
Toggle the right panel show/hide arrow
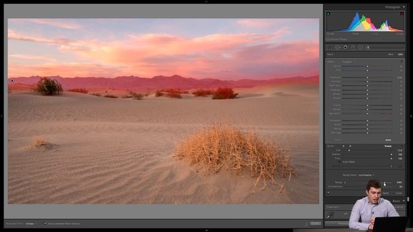tap(411, 116)
